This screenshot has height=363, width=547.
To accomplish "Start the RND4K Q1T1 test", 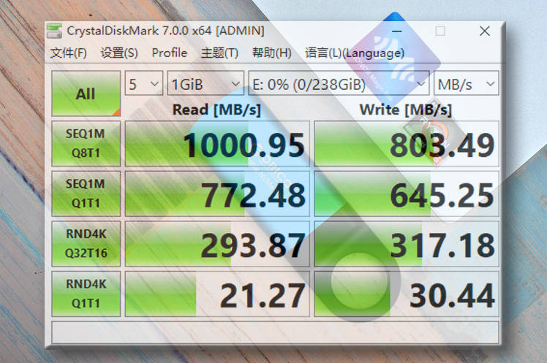I will [86, 294].
